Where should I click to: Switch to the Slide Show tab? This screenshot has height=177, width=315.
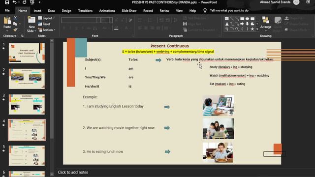(129, 11)
